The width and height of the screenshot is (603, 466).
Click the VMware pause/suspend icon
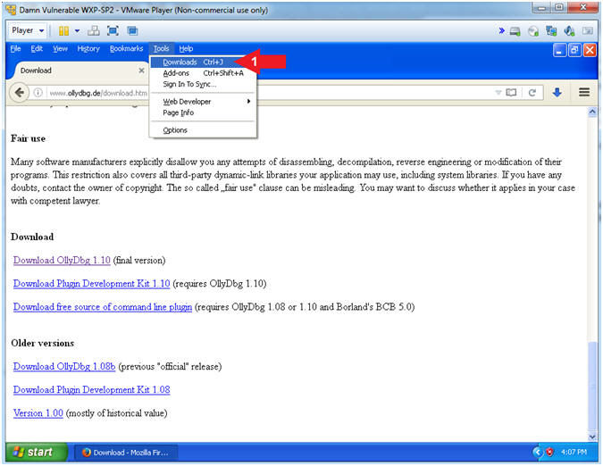point(63,30)
